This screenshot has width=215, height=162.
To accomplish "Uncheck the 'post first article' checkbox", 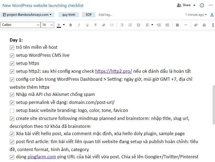I will tap(12, 142).
